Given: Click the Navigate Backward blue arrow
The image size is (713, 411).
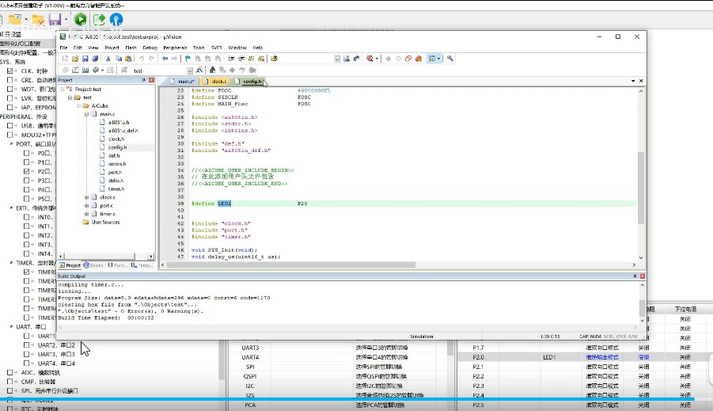Looking at the screenshot, I should 165,59.
